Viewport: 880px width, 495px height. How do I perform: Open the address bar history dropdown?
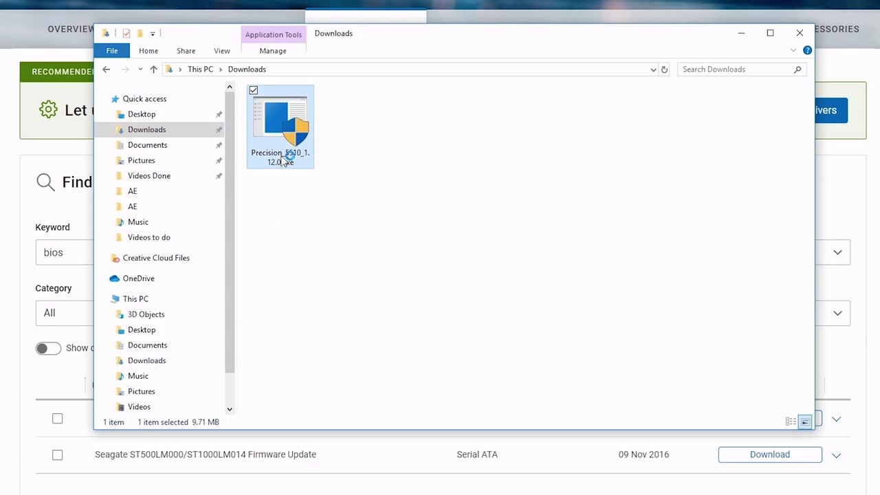point(653,69)
